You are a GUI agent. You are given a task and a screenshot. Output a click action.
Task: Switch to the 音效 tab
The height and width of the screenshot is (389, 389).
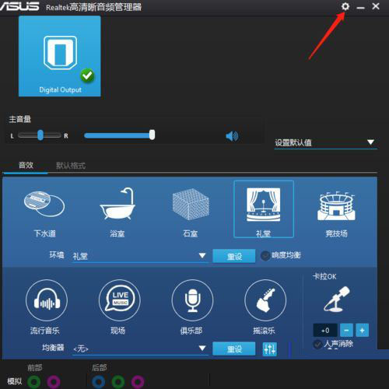point(26,165)
